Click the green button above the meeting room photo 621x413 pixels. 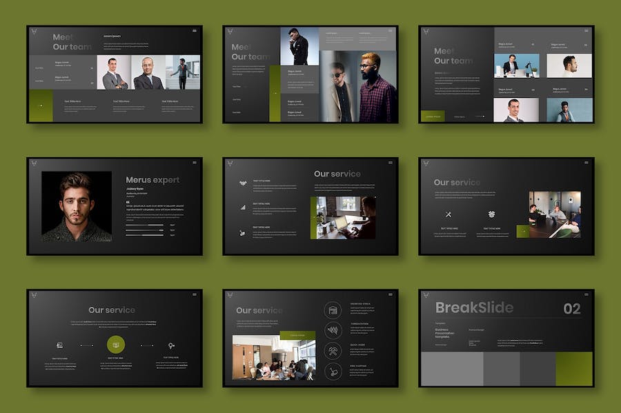click(297, 336)
